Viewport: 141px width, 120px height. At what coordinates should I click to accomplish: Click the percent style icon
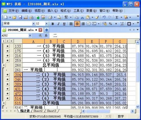110,24
